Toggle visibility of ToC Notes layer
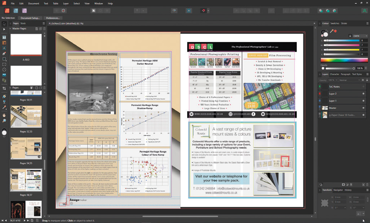This screenshot has height=223, width=370. click(363, 87)
